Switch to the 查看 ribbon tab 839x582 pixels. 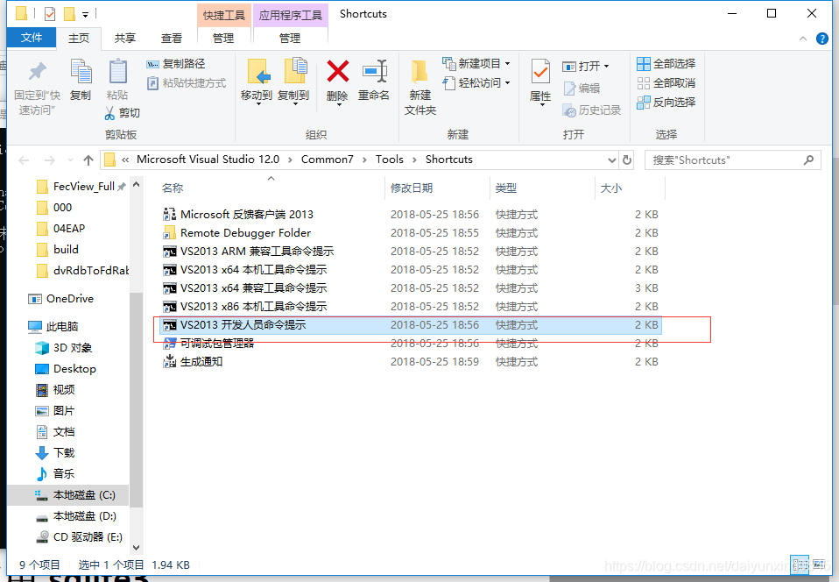(172, 38)
